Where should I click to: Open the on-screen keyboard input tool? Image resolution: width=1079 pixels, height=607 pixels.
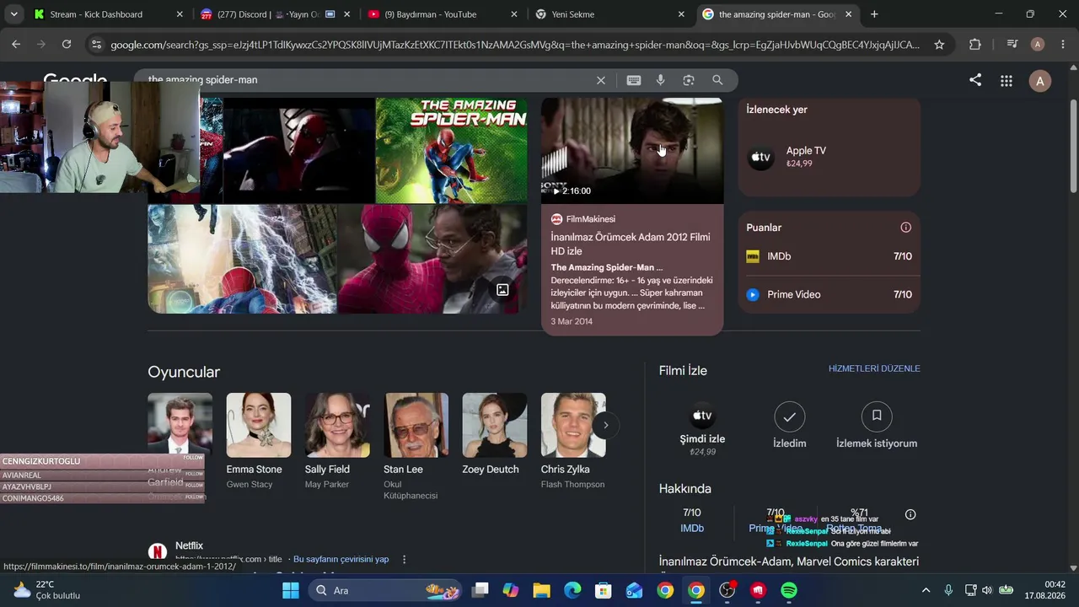pos(634,80)
